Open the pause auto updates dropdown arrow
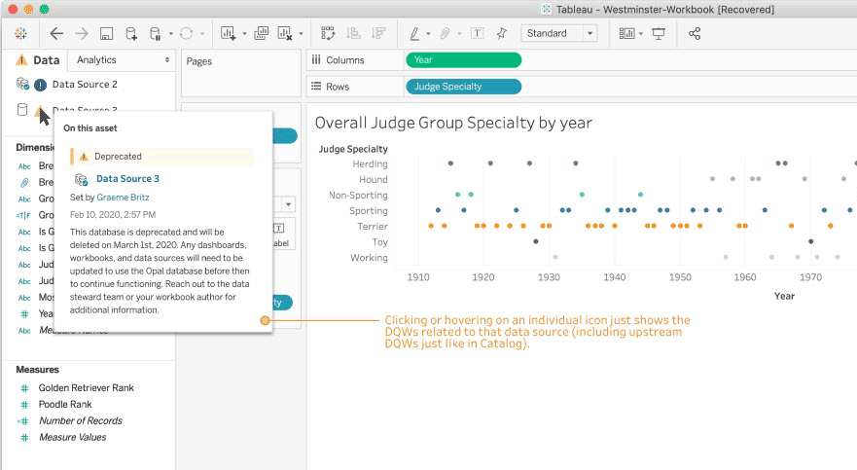Image resolution: width=857 pixels, height=470 pixels. pyautogui.click(x=171, y=34)
